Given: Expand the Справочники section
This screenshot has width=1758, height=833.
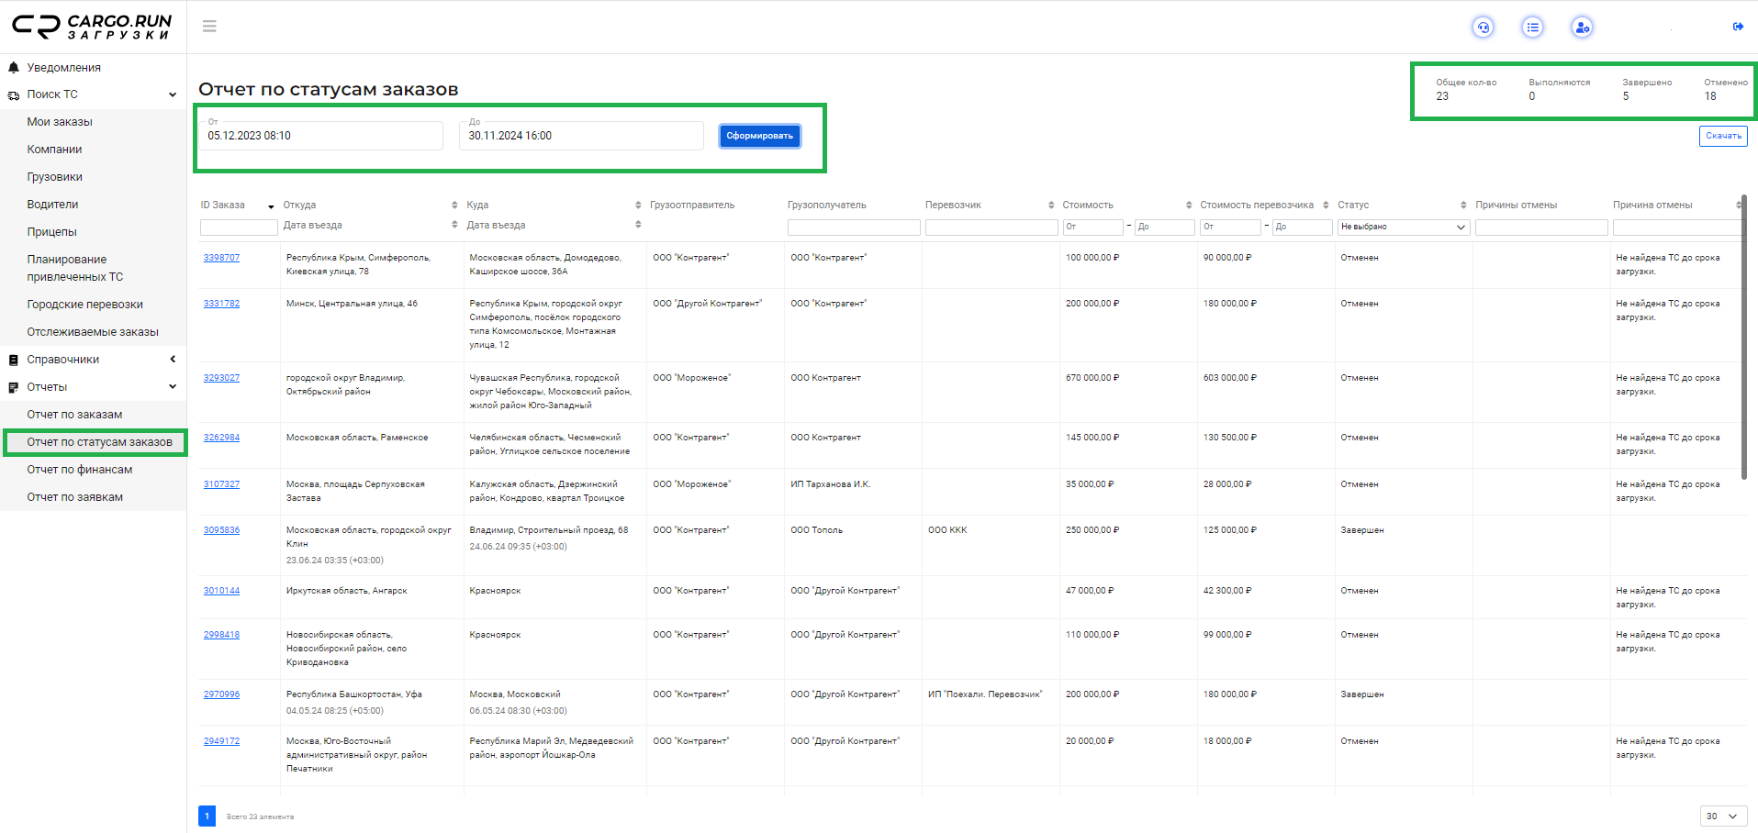Looking at the screenshot, I should pyautogui.click(x=172, y=360).
